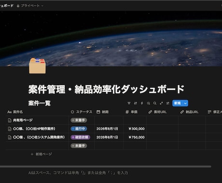222x183 pixels.
Task: Open the filter icon in the 案件一覧 toolbar
Action: tap(129, 103)
